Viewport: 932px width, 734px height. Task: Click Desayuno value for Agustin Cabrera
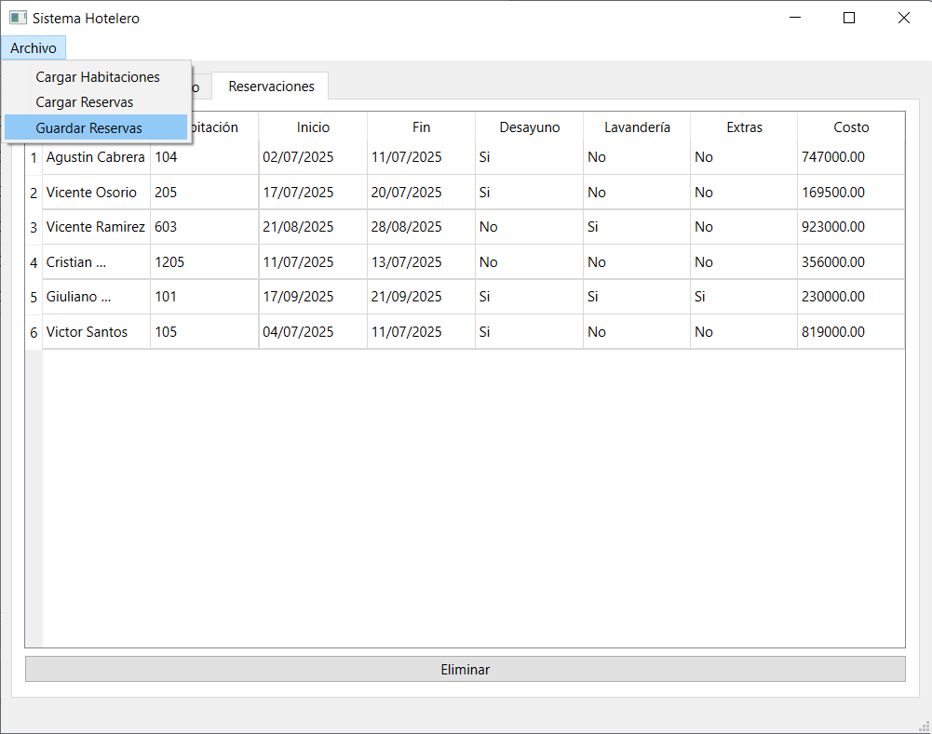(530, 157)
